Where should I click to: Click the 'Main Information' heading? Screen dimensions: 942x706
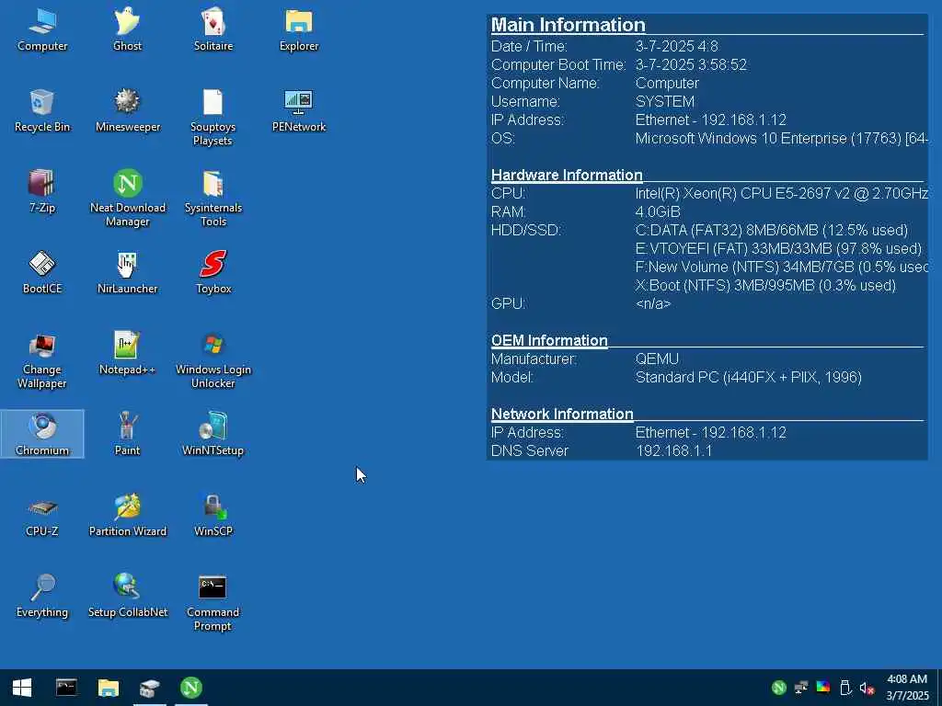[569, 25]
